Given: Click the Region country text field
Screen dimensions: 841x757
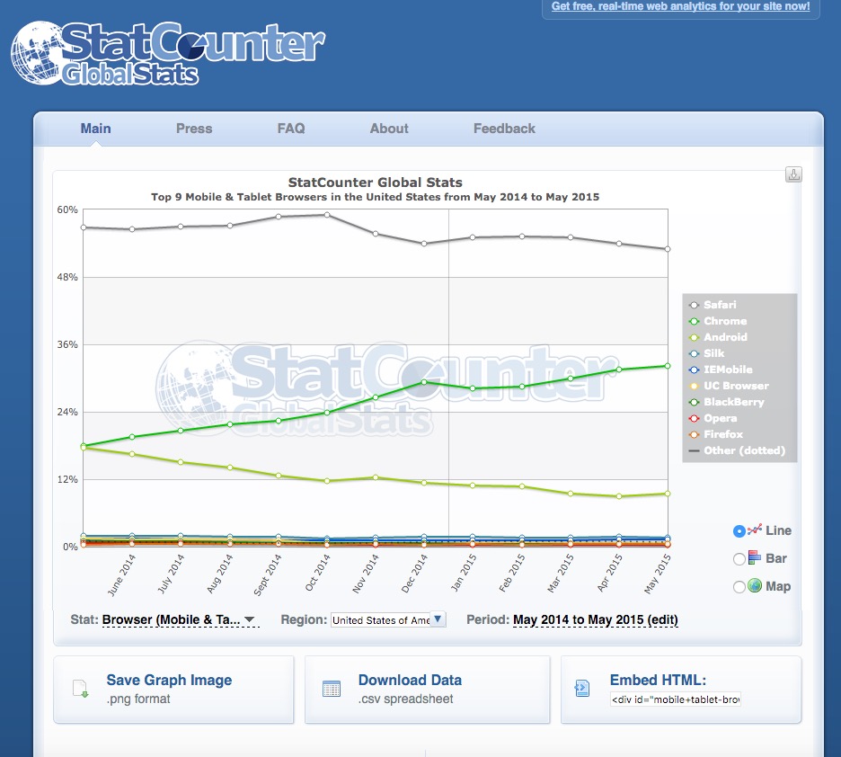Looking at the screenshot, I should [381, 619].
